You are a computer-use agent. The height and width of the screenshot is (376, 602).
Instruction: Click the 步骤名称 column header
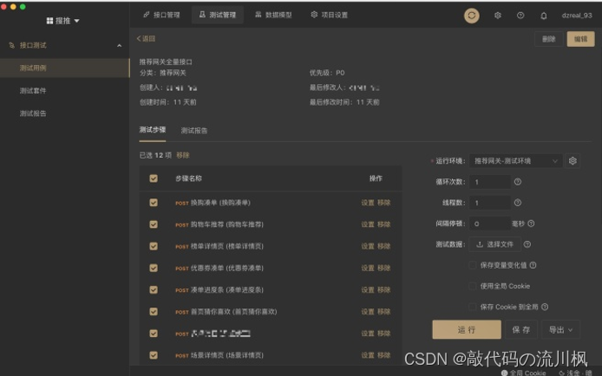pos(188,178)
